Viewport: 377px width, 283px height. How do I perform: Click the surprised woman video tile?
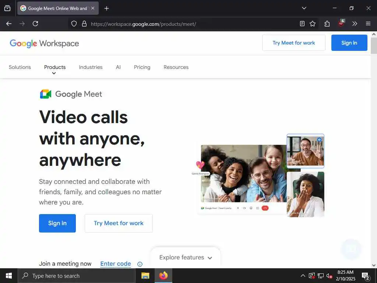(x=305, y=194)
